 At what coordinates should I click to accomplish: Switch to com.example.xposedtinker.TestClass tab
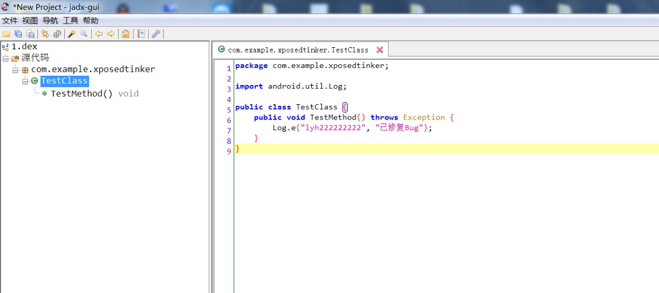click(x=300, y=49)
